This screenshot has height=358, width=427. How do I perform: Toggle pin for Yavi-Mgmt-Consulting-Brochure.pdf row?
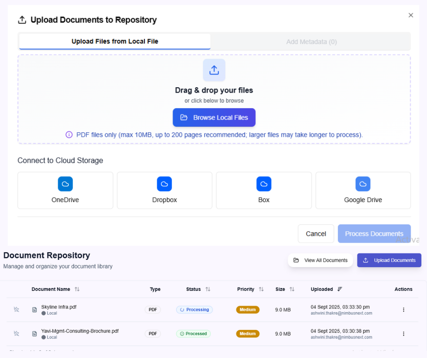click(x=16, y=333)
